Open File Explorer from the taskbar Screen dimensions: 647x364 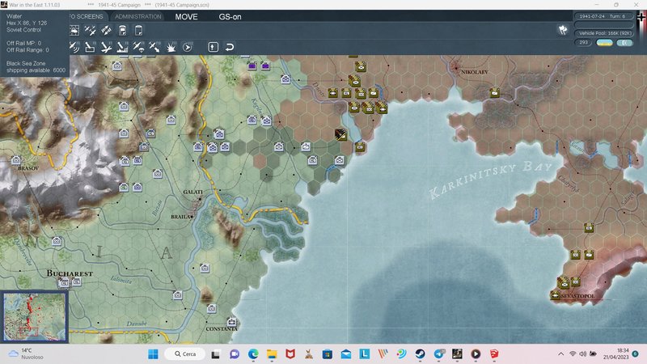[272, 354]
